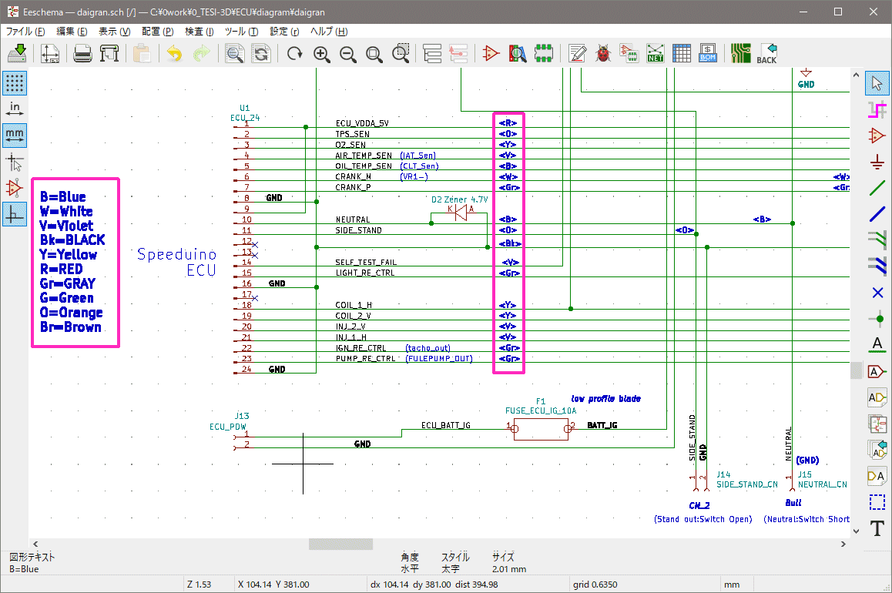Select bus to bus entry tool
The image size is (892, 593).
click(877, 266)
